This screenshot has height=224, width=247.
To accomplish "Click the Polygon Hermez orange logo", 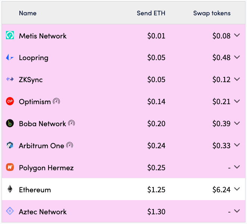I will (x=10, y=167).
